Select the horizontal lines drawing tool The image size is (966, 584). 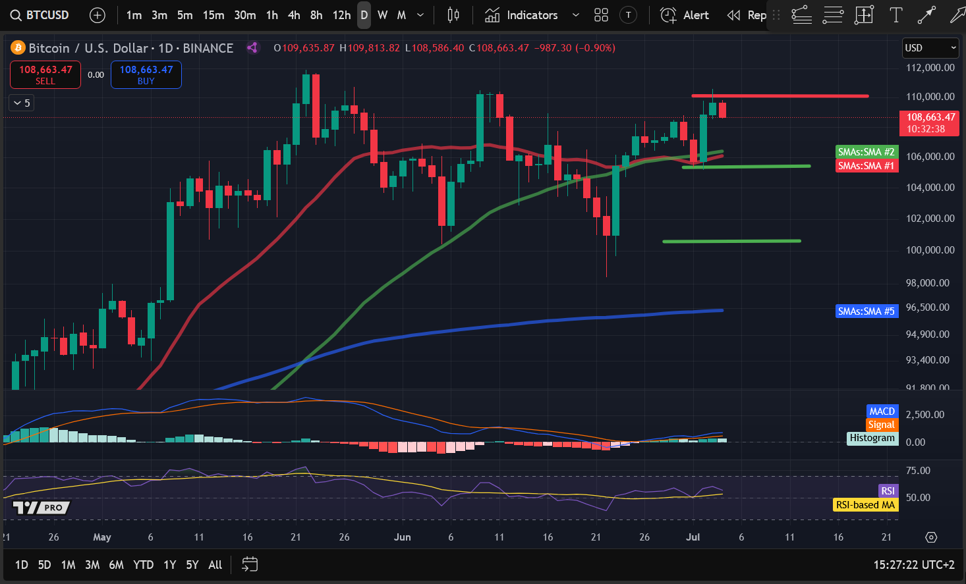pos(833,15)
